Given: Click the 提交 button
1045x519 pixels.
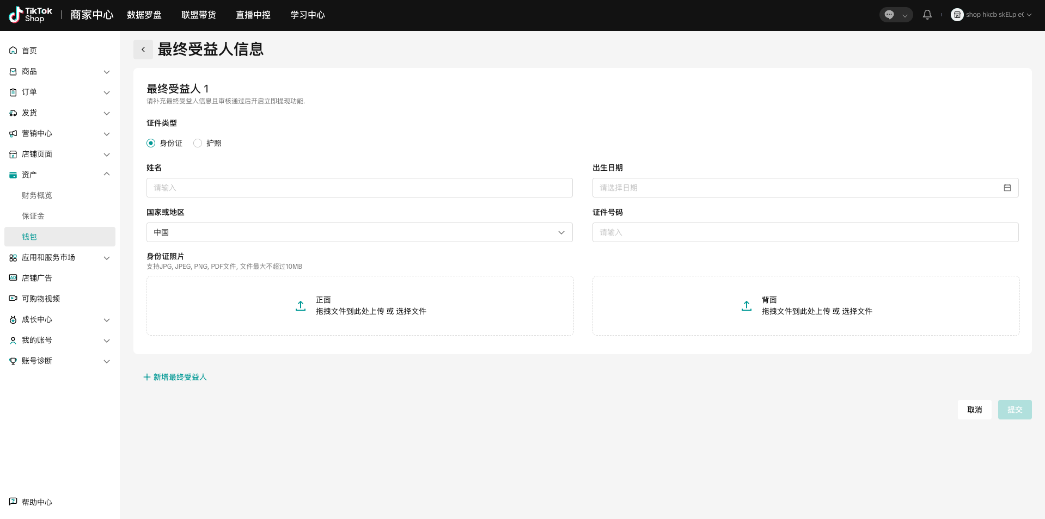Looking at the screenshot, I should pos(1015,410).
